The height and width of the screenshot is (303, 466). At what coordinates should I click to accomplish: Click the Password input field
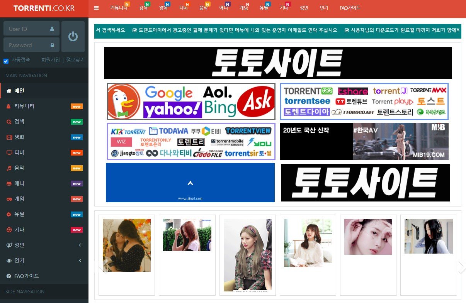[x=31, y=45]
